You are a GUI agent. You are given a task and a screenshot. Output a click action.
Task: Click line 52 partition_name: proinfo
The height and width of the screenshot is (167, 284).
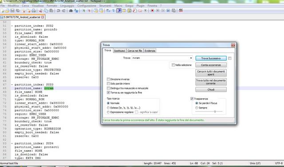(x=35, y=30)
